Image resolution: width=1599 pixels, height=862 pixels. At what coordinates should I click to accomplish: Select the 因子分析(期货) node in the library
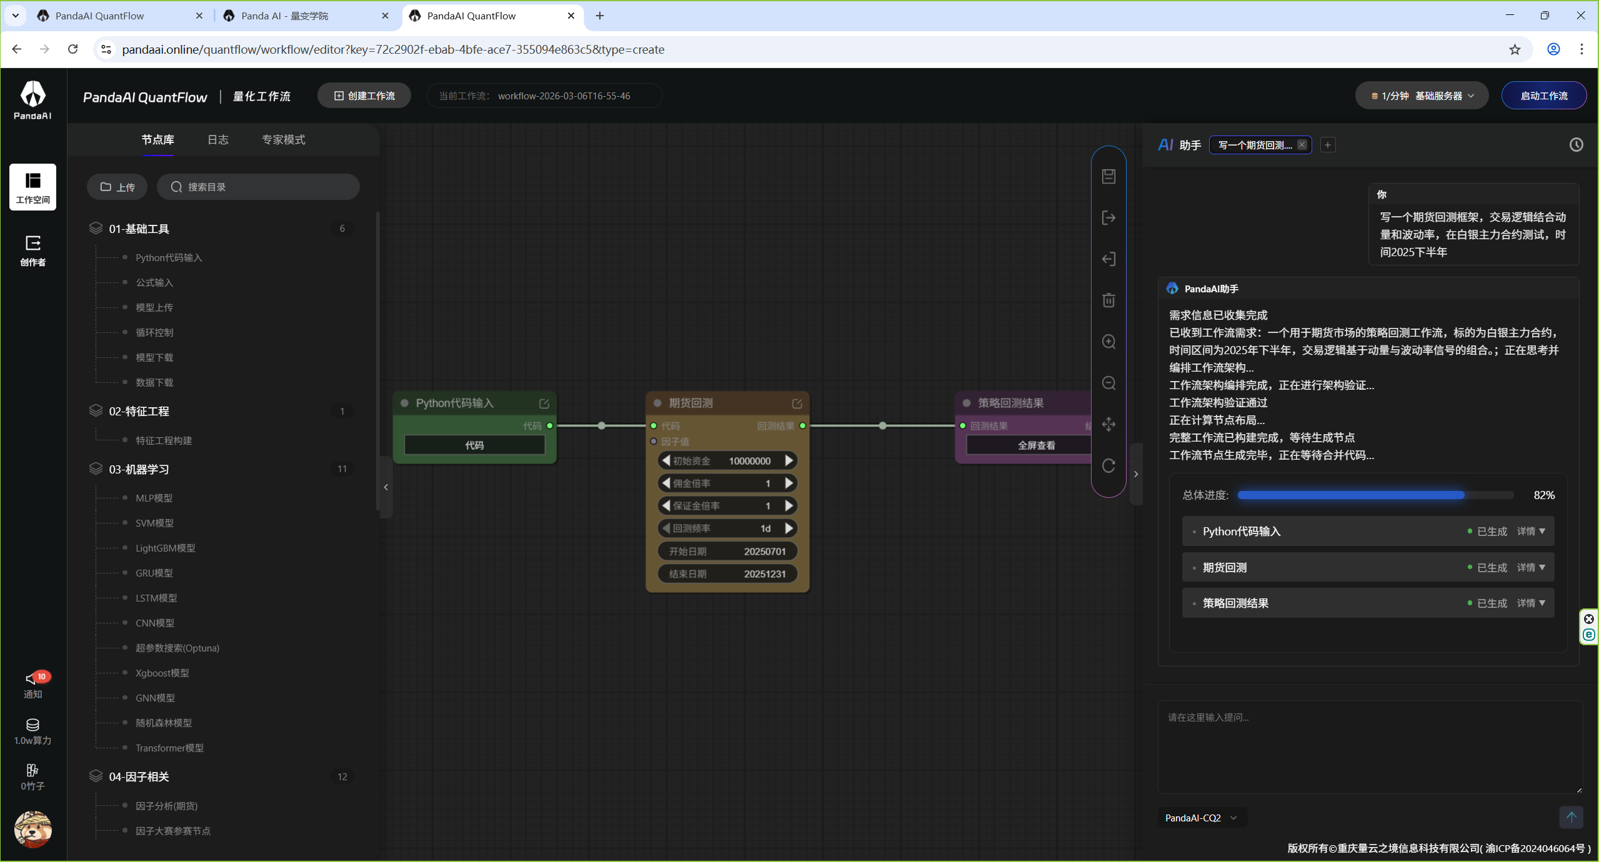pyautogui.click(x=167, y=806)
